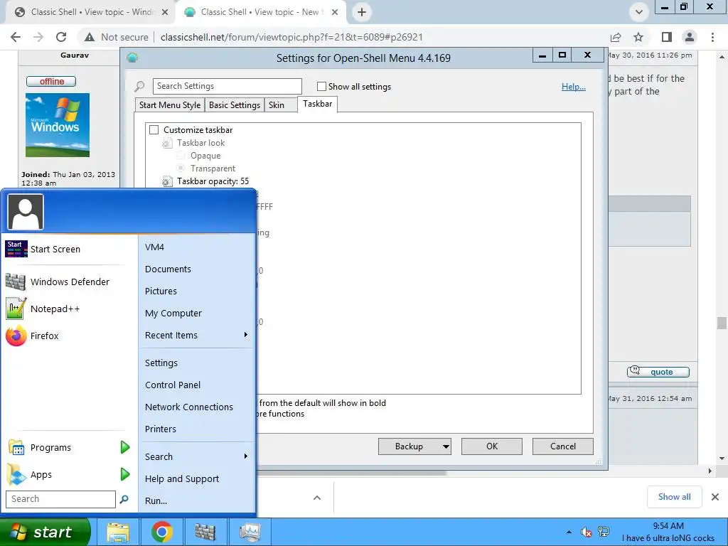Click OK in settings dialog
The image size is (728, 546).
(x=492, y=446)
